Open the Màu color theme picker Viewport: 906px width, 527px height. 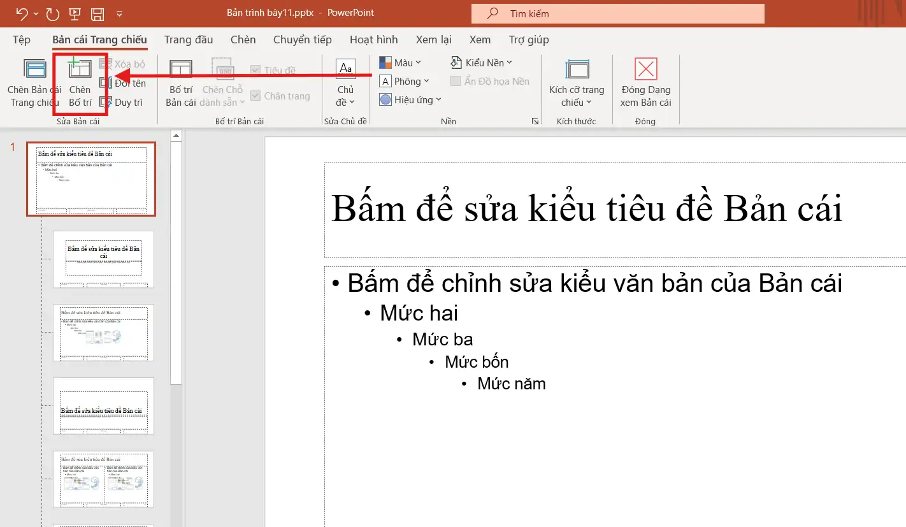coord(401,62)
